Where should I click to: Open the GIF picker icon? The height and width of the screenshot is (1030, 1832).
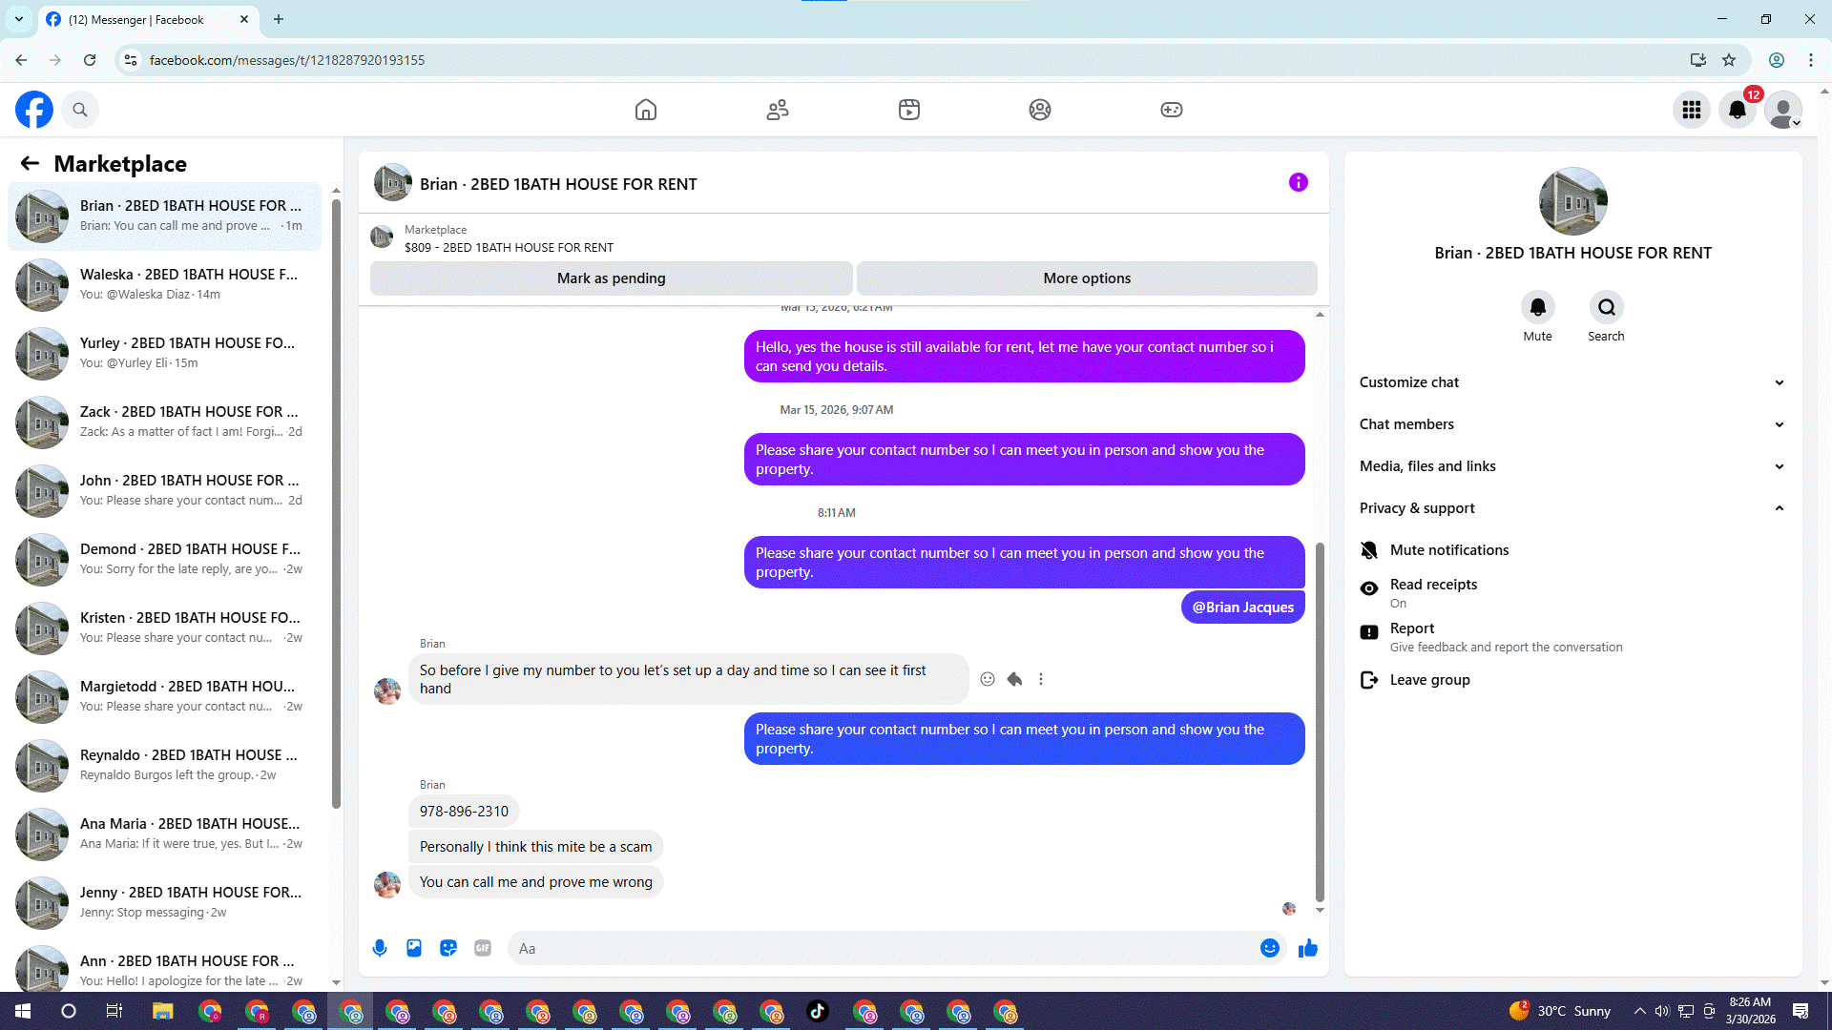483,948
